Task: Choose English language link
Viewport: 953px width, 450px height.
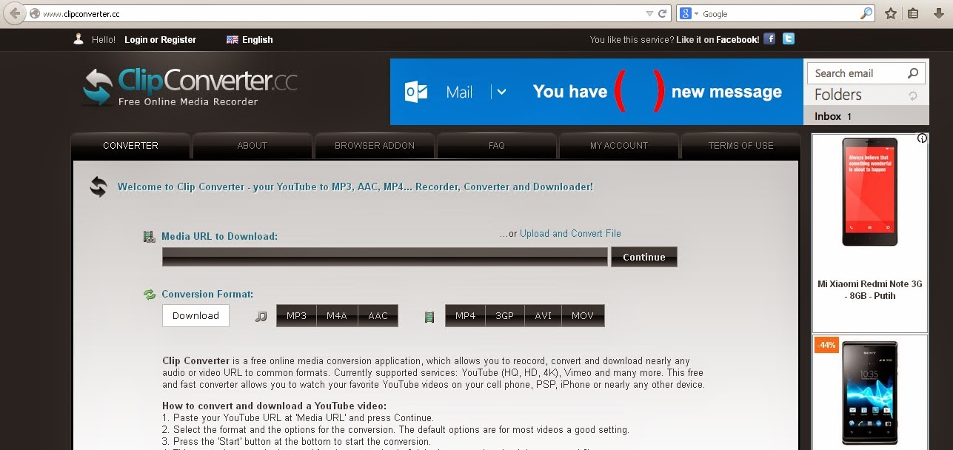Action: tap(258, 40)
